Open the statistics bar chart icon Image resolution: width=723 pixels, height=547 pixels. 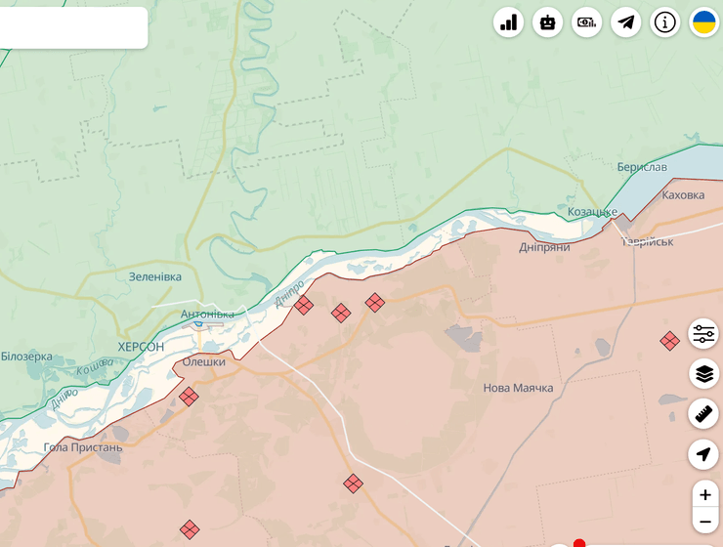click(x=509, y=22)
